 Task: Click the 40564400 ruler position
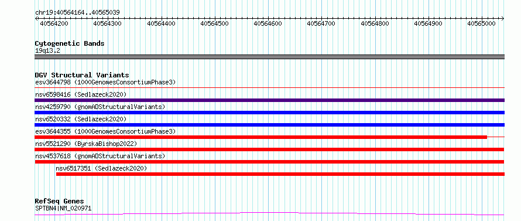tap(161, 23)
